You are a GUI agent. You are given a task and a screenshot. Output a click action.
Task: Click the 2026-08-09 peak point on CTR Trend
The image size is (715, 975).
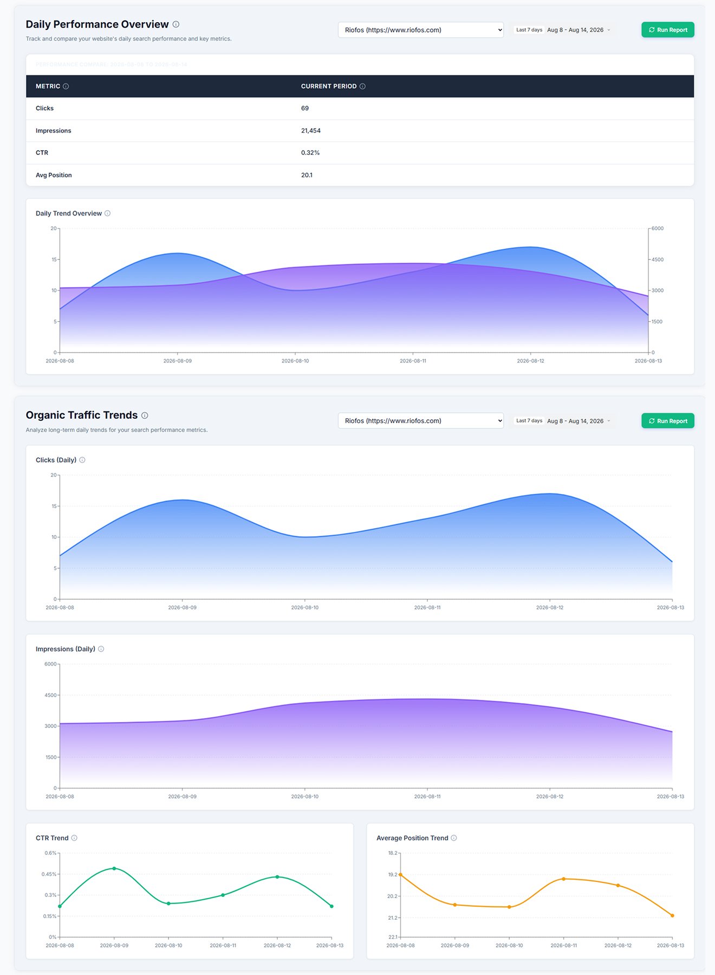pos(114,868)
